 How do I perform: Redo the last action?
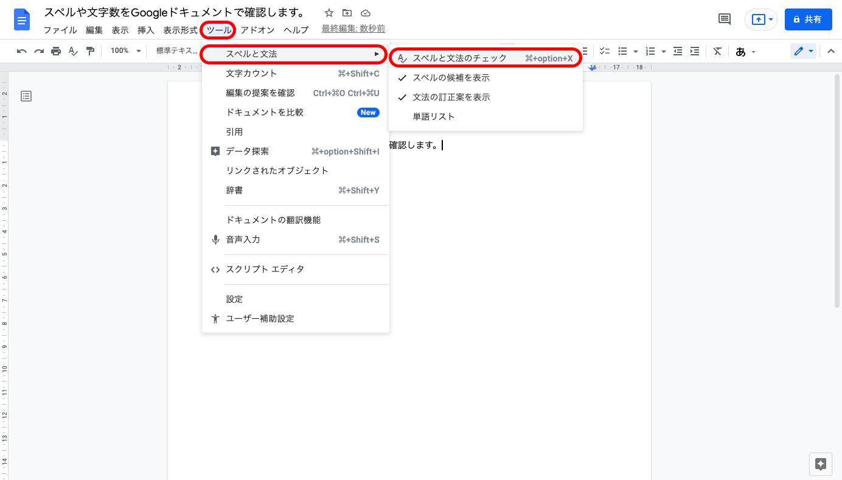(39, 51)
